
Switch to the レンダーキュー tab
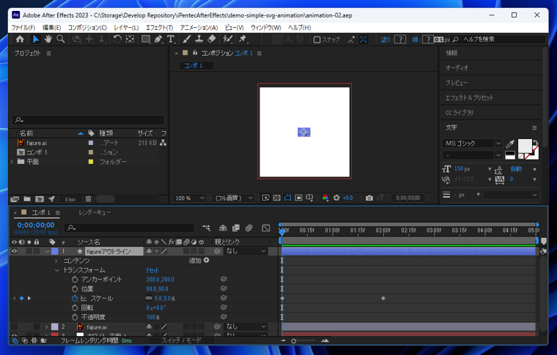coord(95,212)
